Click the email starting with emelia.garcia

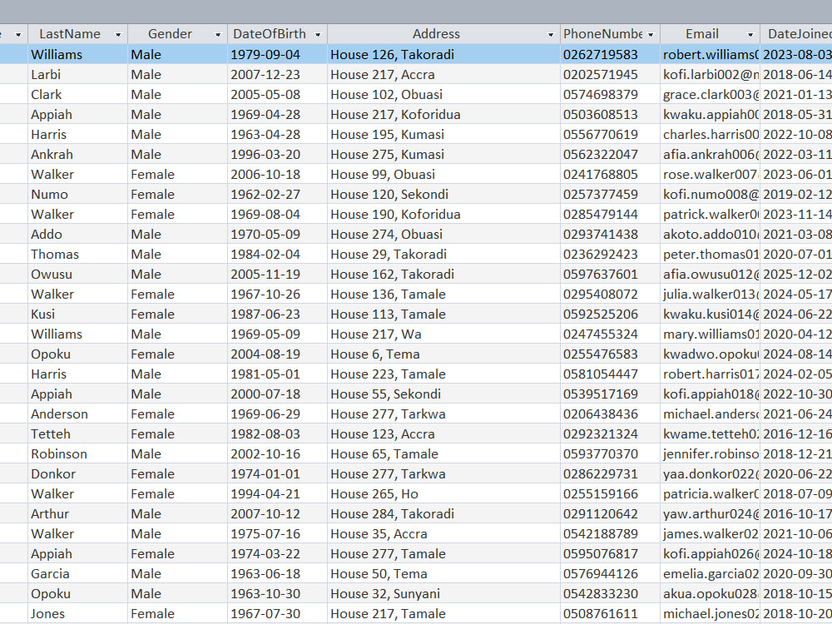710,573
